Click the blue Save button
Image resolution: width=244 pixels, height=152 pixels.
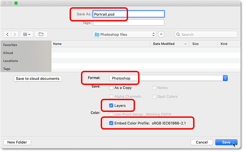click(226, 142)
